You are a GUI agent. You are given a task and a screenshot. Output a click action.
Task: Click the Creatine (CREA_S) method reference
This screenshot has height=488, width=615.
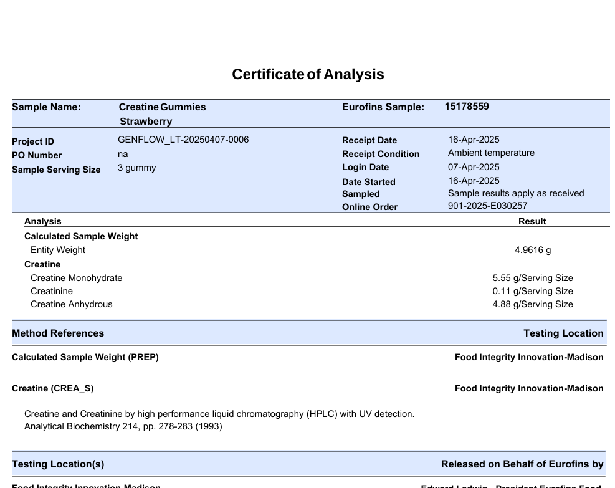pos(53,388)
